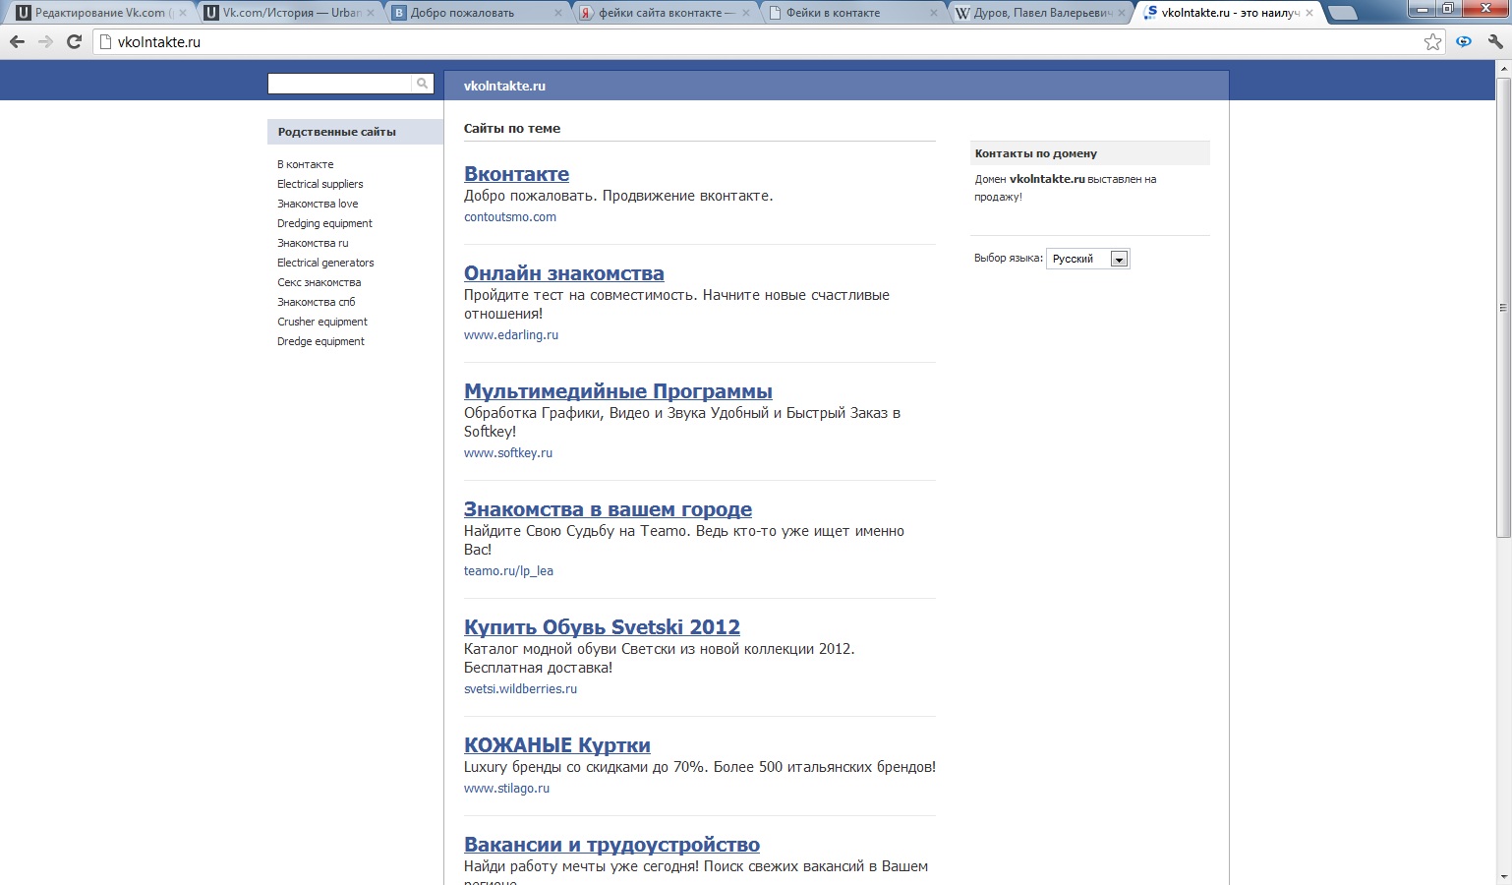Click the browser back arrow
1512x885 pixels.
pos(17,41)
